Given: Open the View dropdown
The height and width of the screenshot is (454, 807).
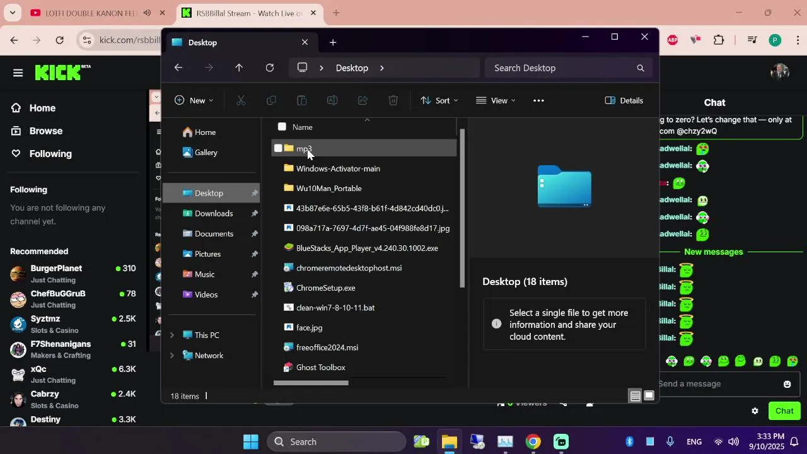Looking at the screenshot, I should pyautogui.click(x=496, y=100).
